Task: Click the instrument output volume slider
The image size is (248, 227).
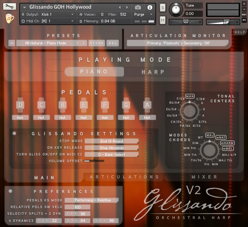Action: pos(223,22)
